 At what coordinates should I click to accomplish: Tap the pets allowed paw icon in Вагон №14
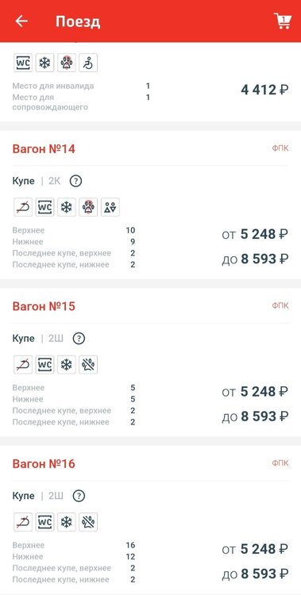(x=88, y=207)
